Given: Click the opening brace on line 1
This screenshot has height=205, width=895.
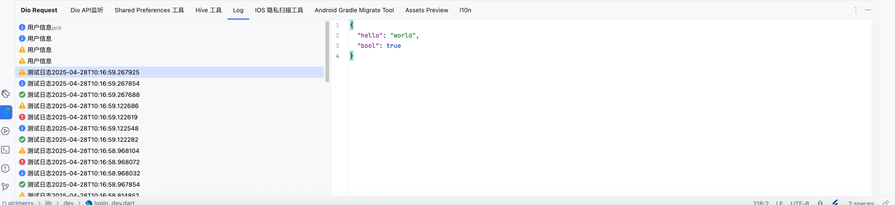Looking at the screenshot, I should (x=351, y=25).
